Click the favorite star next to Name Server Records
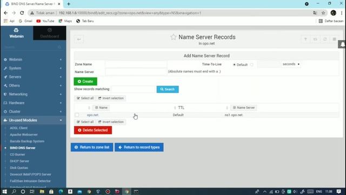Viewport: 346px width, 195px height. point(173,37)
